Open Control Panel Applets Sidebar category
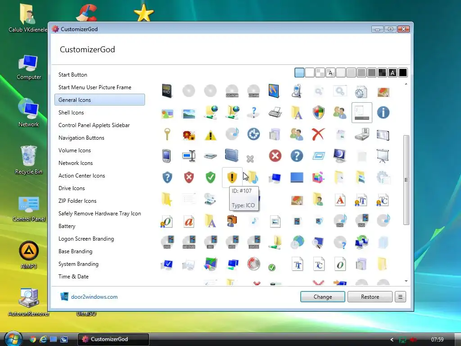Viewport: 461px width, 346px height. pyautogui.click(x=94, y=125)
